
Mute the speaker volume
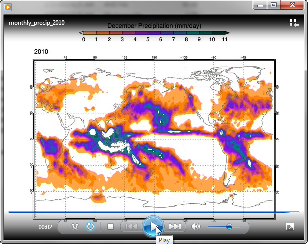point(196,227)
